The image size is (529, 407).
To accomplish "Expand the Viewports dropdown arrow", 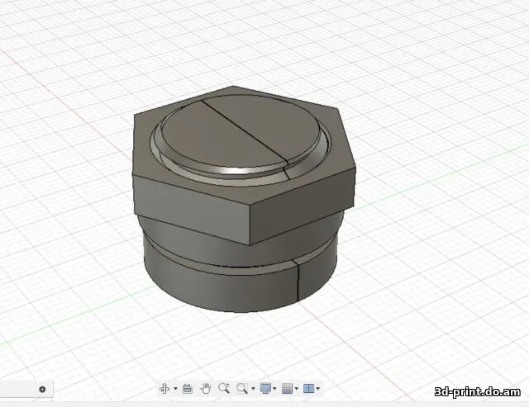I will [318, 389].
